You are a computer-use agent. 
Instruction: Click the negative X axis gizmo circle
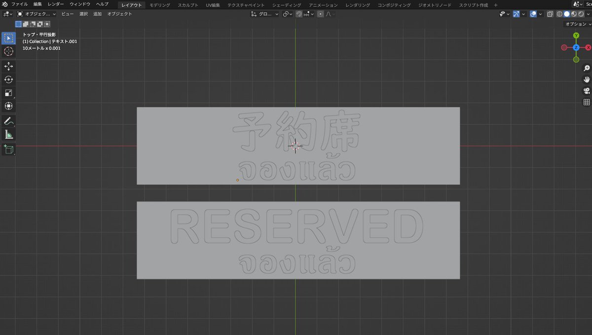564,47
